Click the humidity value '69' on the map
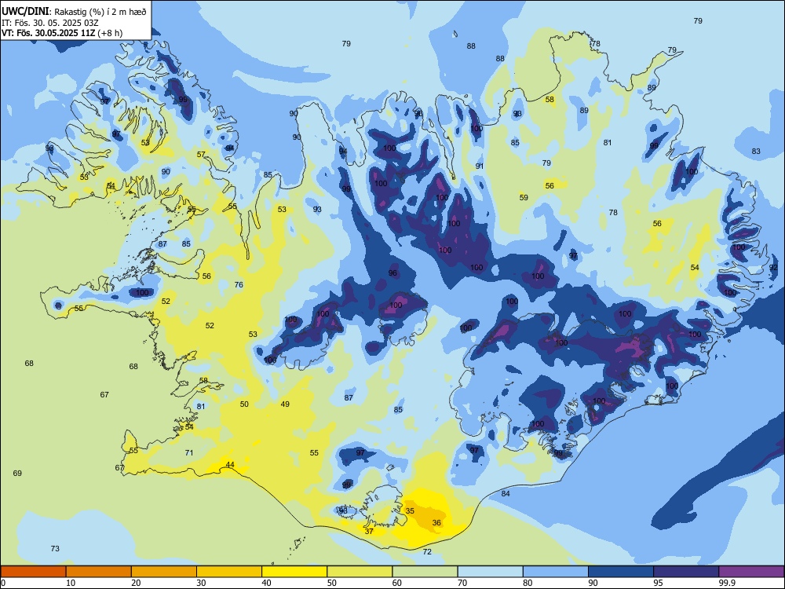 point(17,473)
